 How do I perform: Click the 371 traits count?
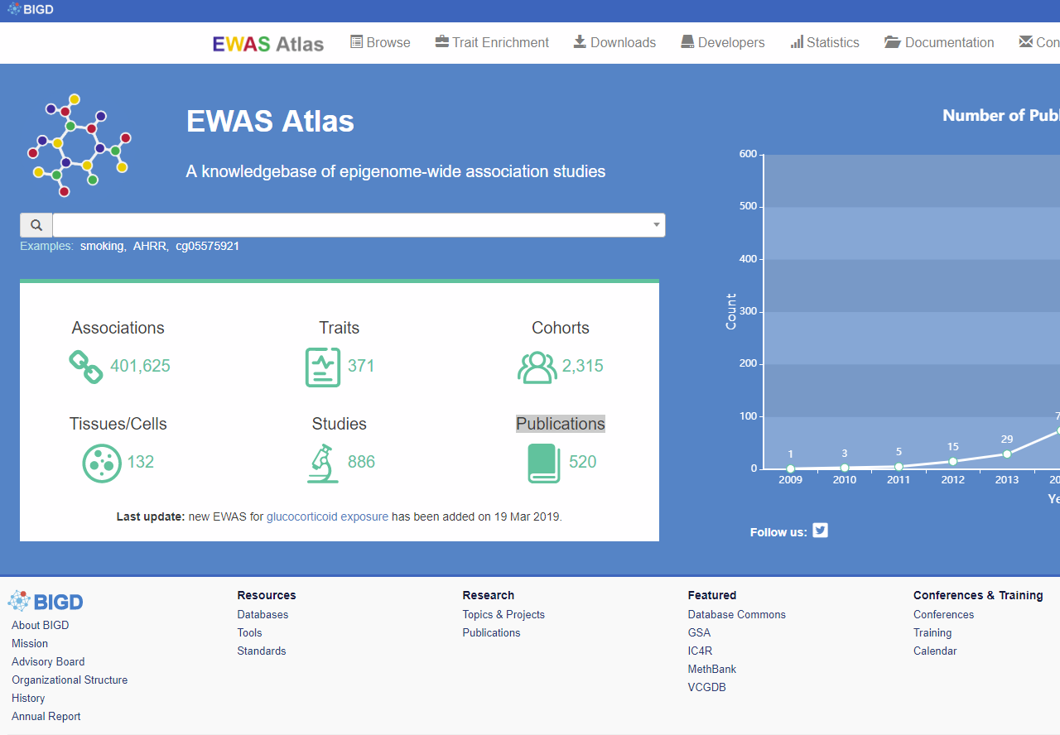361,366
